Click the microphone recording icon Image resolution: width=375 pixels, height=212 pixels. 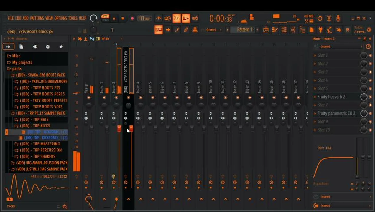(338, 18)
